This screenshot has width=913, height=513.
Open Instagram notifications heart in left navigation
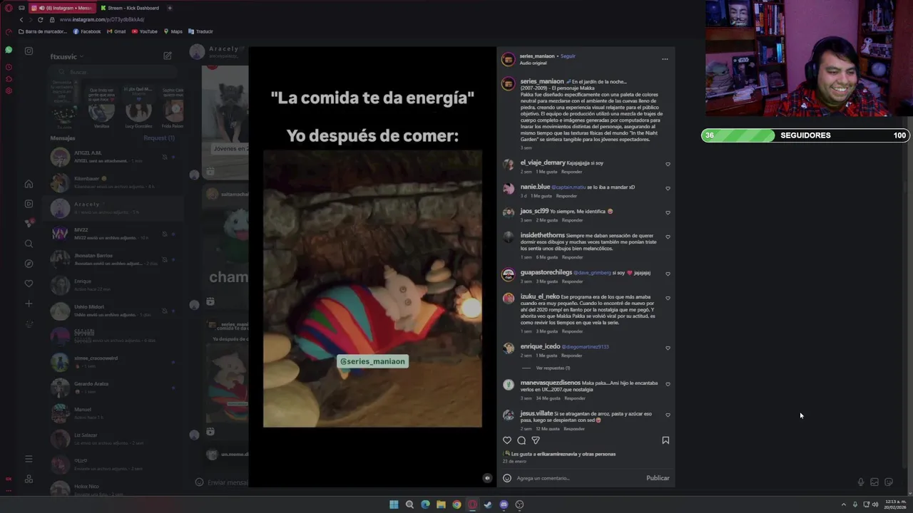[29, 284]
